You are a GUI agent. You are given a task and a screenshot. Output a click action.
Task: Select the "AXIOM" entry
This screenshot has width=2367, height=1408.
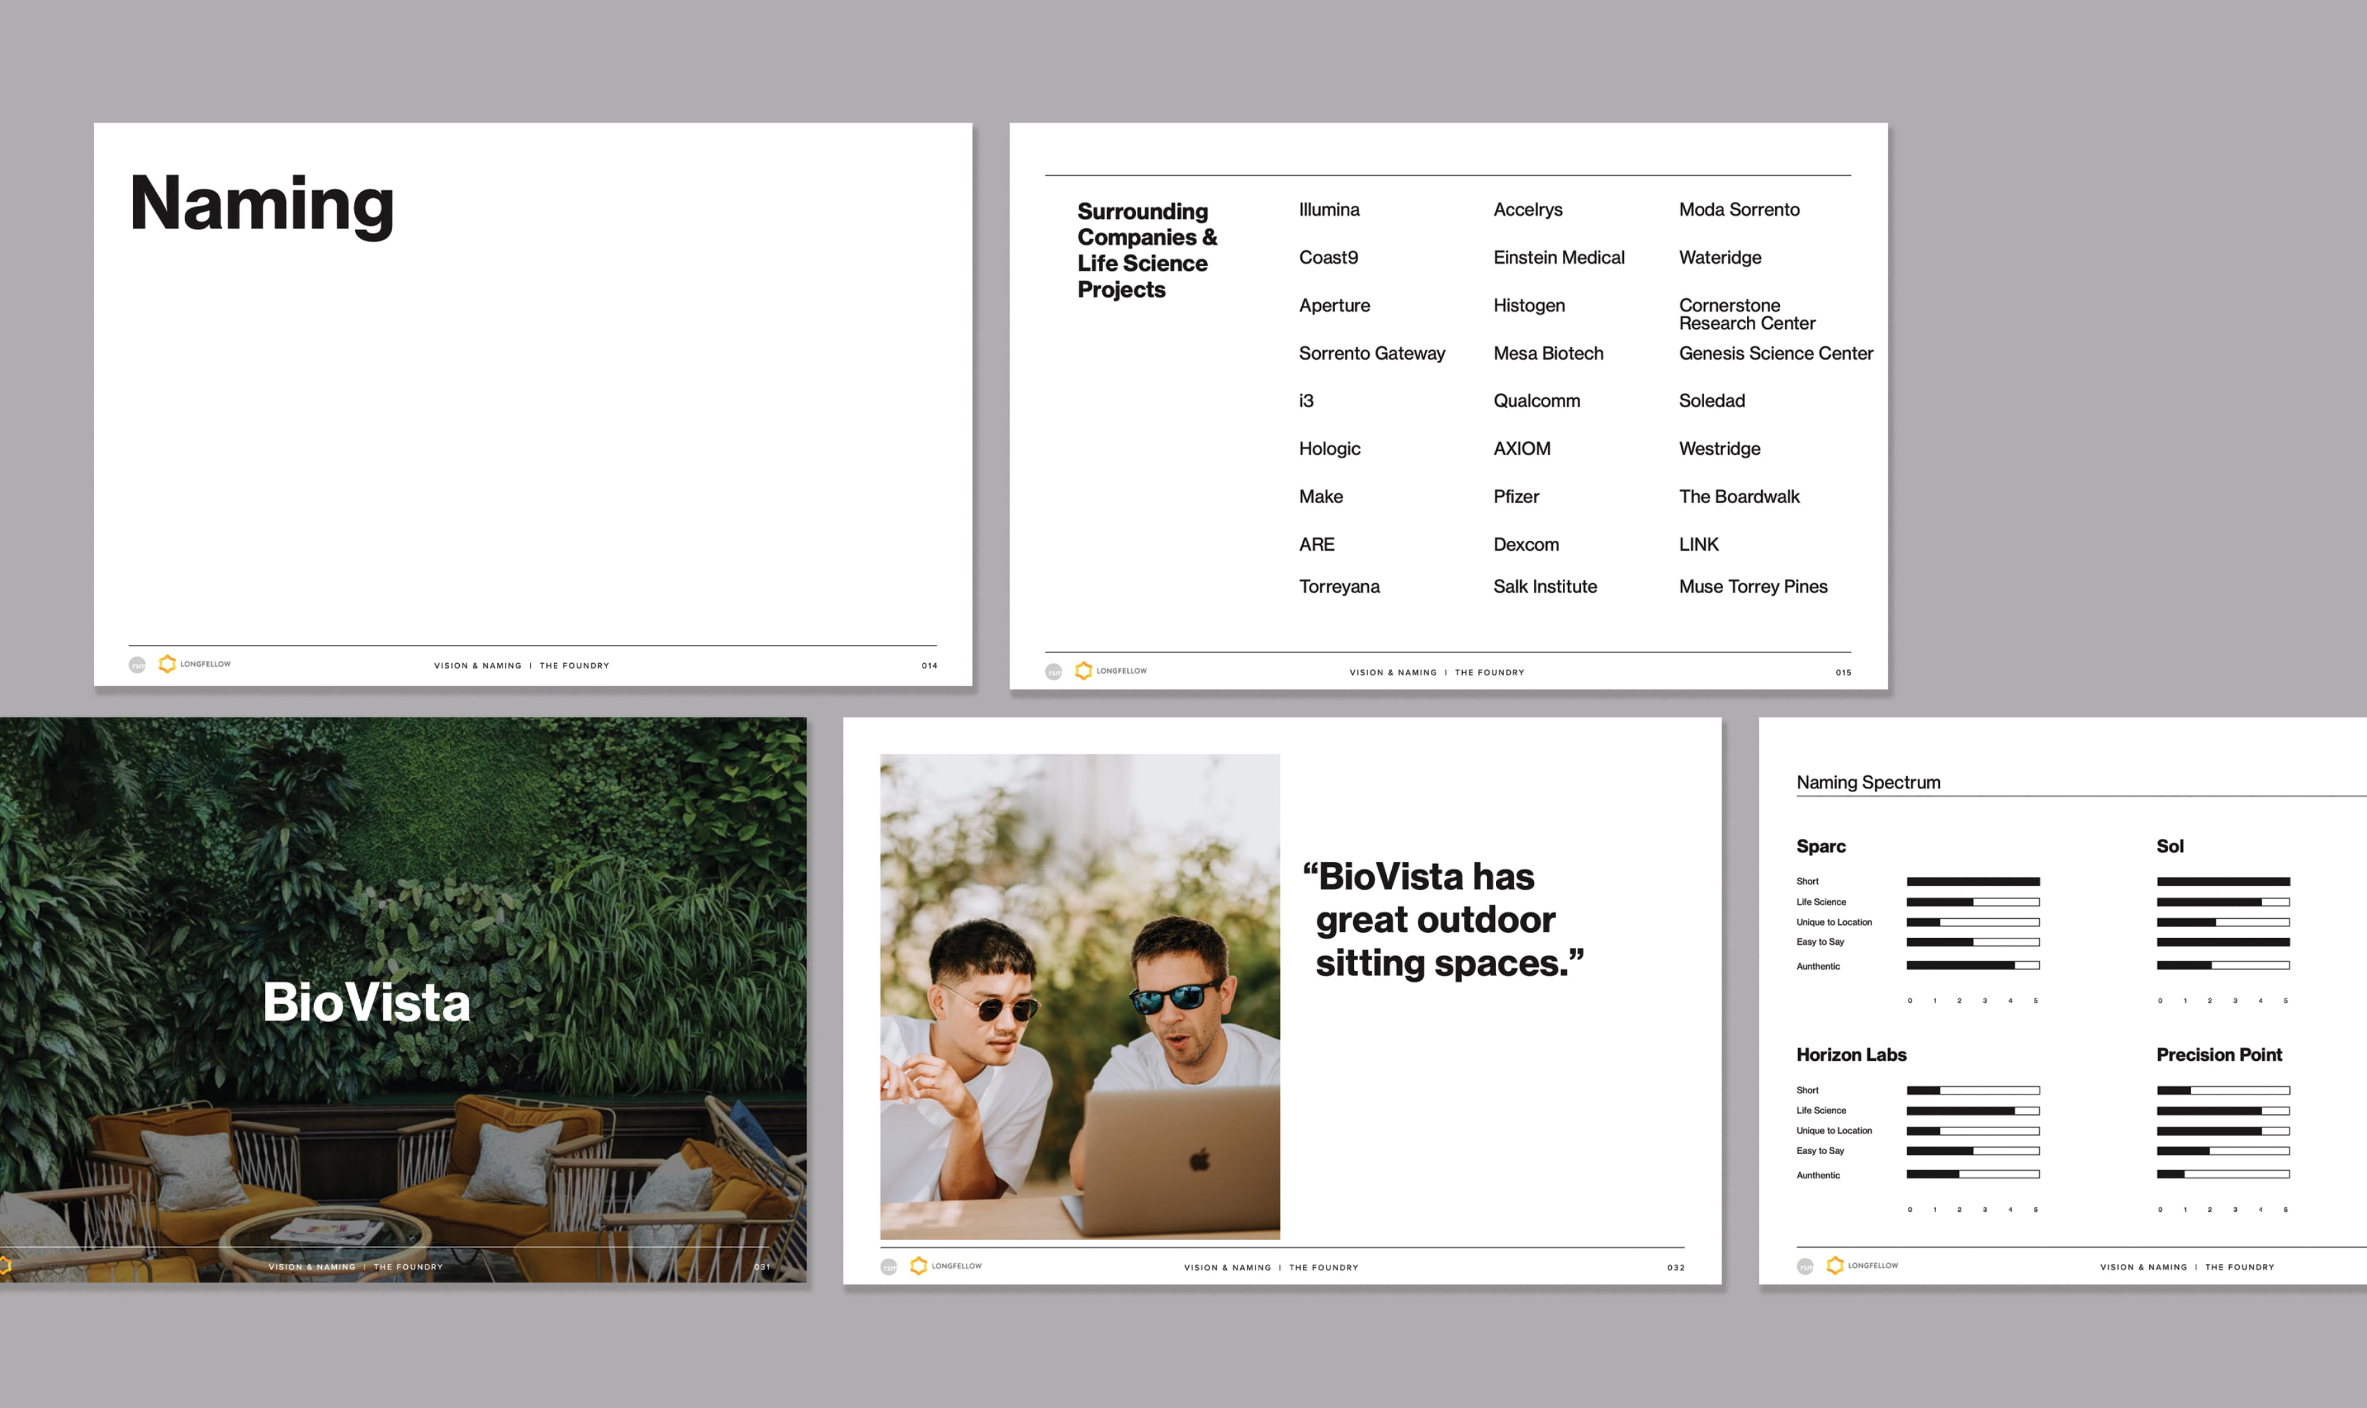(x=1521, y=449)
